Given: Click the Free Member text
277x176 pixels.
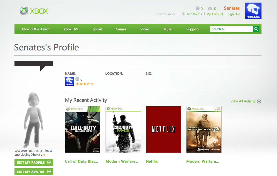Looking at the screenshot, I should pos(166,14).
